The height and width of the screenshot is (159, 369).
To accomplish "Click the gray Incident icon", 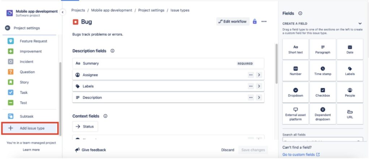I will 10,62.
